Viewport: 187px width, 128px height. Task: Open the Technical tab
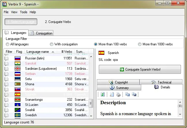coord(161,82)
